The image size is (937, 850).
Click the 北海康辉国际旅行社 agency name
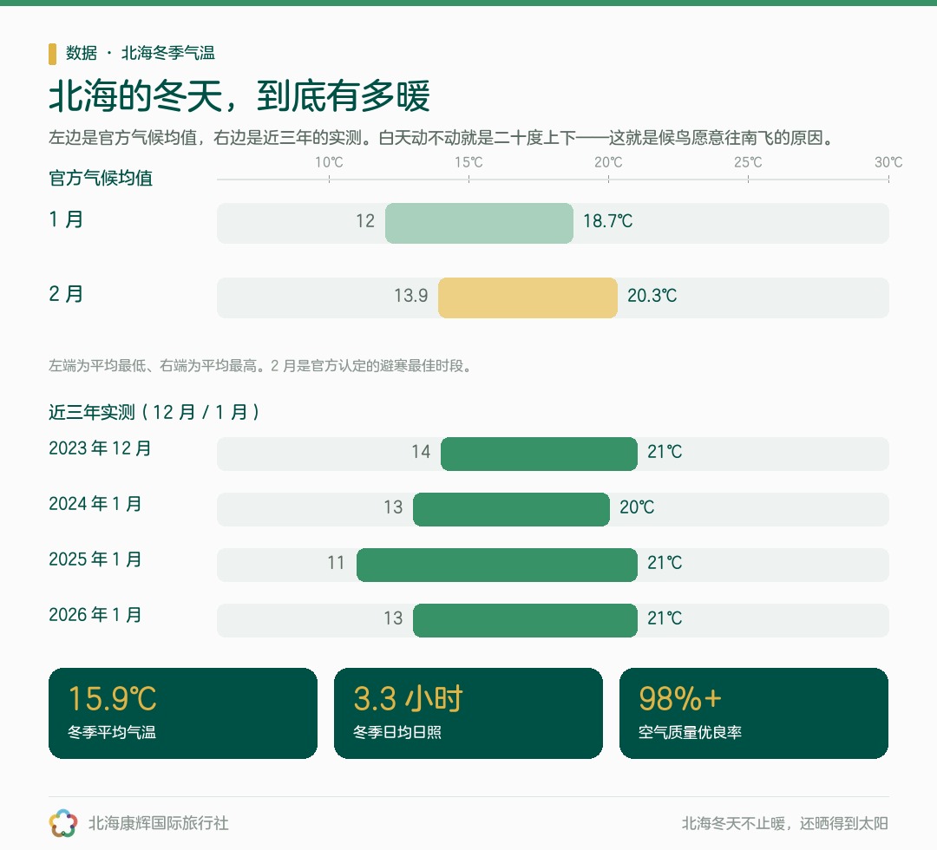click(x=159, y=824)
